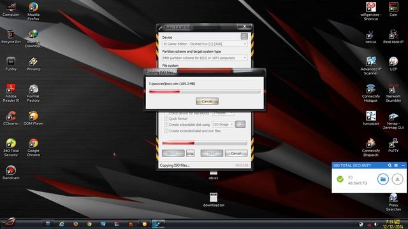The image size is (408, 229).
Task: Minimize the 360 Total Security widget
Action: (x=403, y=165)
